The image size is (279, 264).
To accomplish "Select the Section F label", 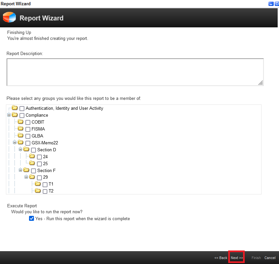I will click(x=46, y=170).
